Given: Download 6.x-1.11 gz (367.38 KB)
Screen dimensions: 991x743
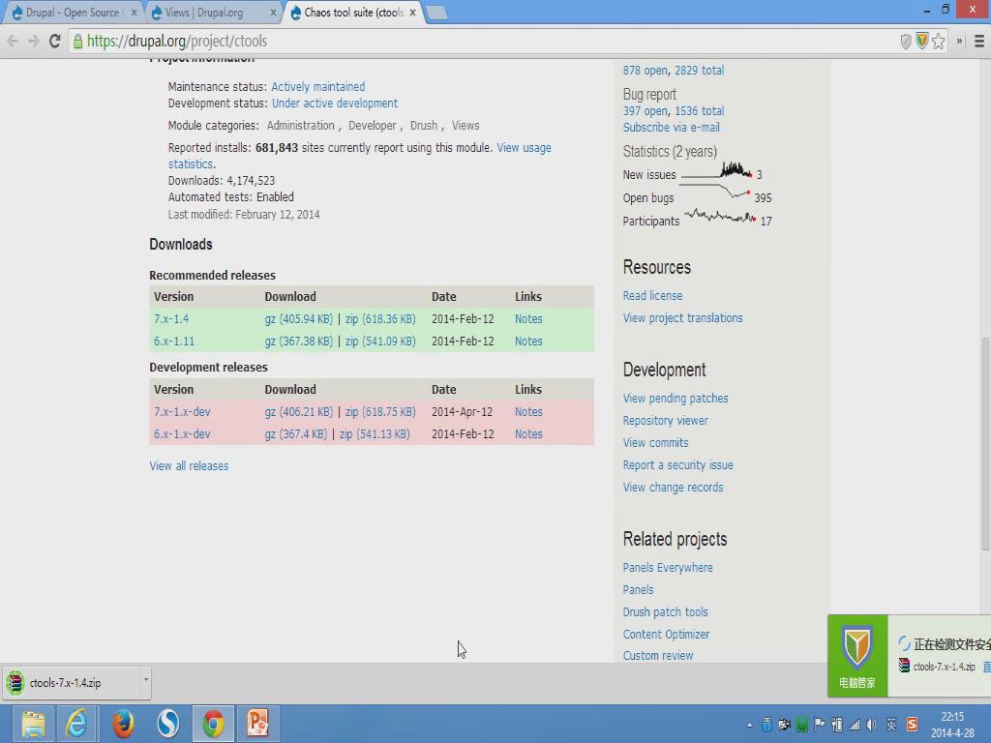Looking at the screenshot, I should pos(298,342).
